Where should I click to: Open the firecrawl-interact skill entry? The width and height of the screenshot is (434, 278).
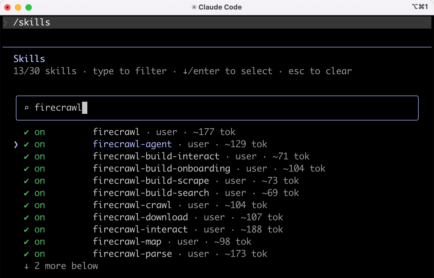point(140,230)
